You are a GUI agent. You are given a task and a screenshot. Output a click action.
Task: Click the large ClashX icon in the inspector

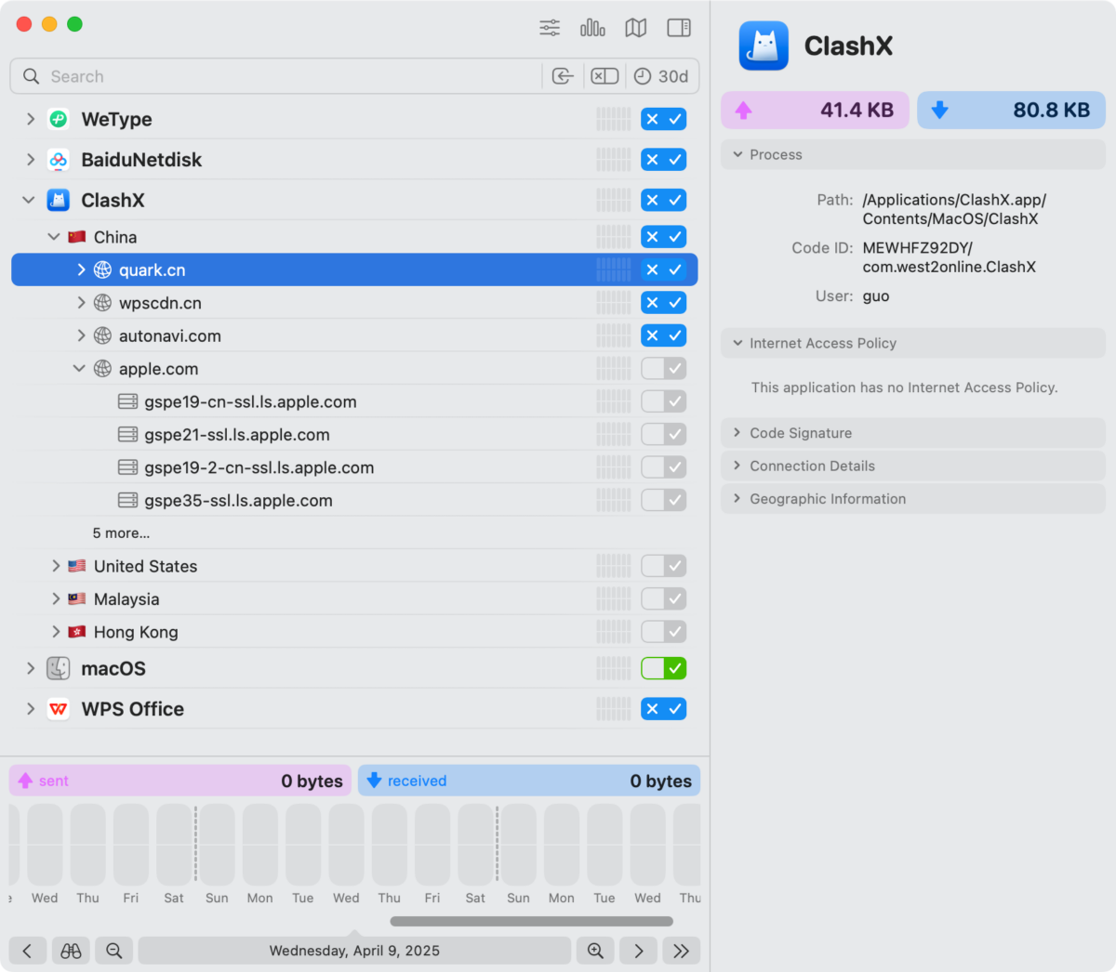[764, 46]
